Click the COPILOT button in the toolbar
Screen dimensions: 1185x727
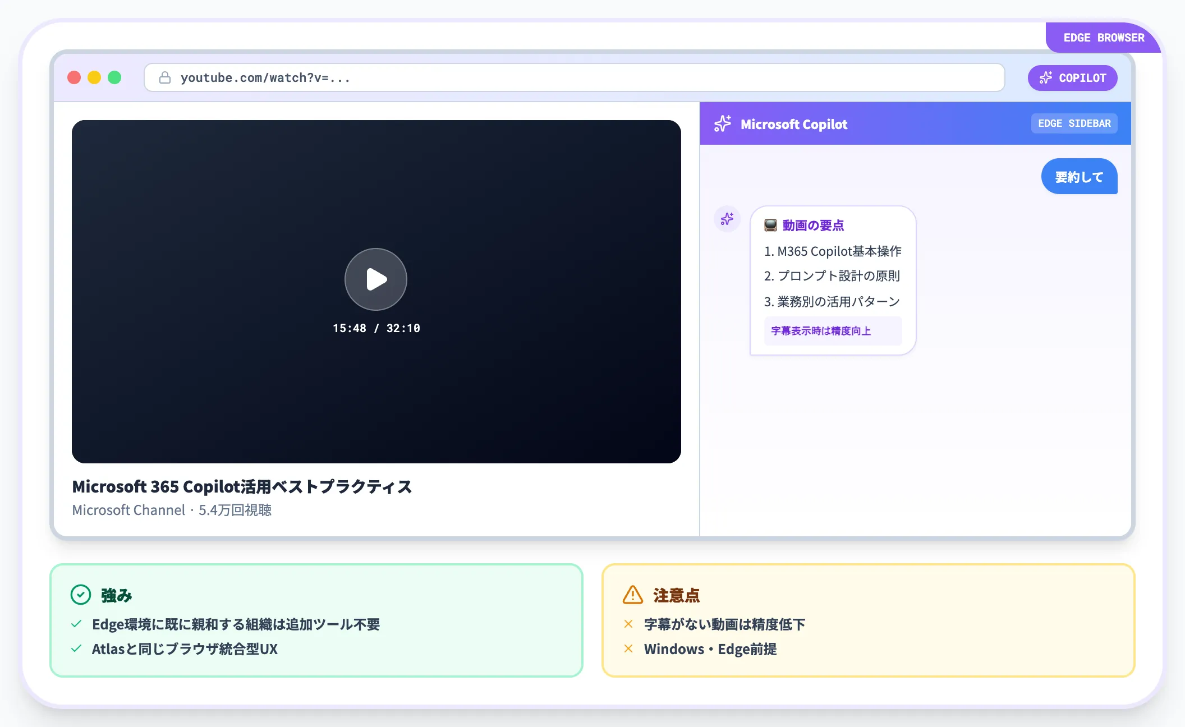1072,78
